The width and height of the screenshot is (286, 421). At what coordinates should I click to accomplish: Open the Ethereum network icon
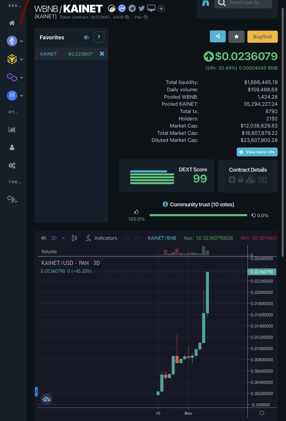pyautogui.click(x=12, y=41)
